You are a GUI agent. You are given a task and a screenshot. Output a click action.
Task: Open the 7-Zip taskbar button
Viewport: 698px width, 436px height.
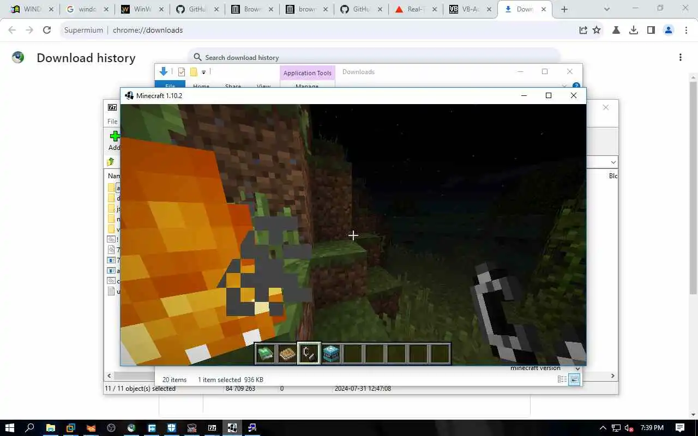212,427
